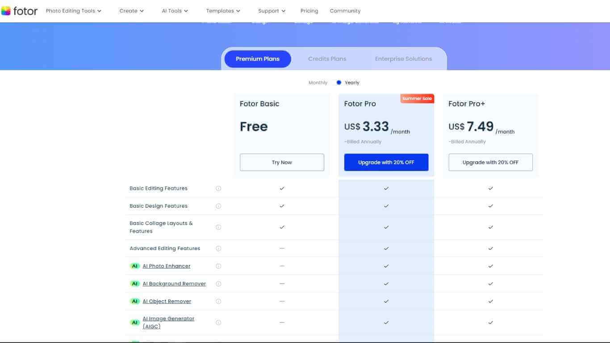Open info icon for Basic Design Features

pos(218,206)
